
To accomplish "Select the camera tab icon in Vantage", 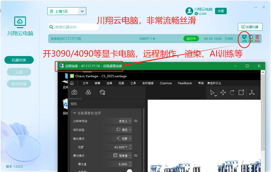I will 74,92.
